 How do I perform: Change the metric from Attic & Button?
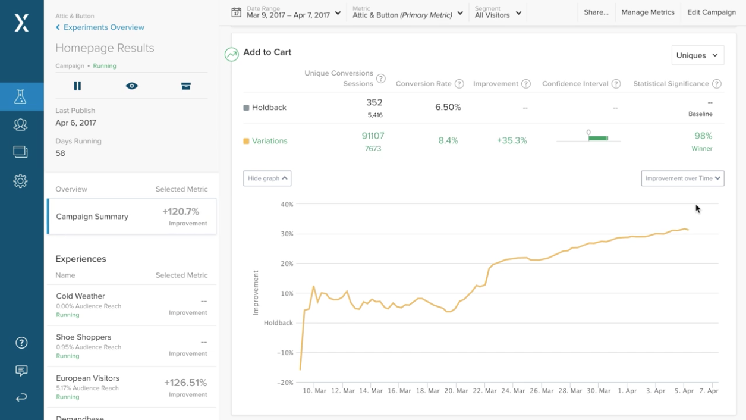coord(407,12)
